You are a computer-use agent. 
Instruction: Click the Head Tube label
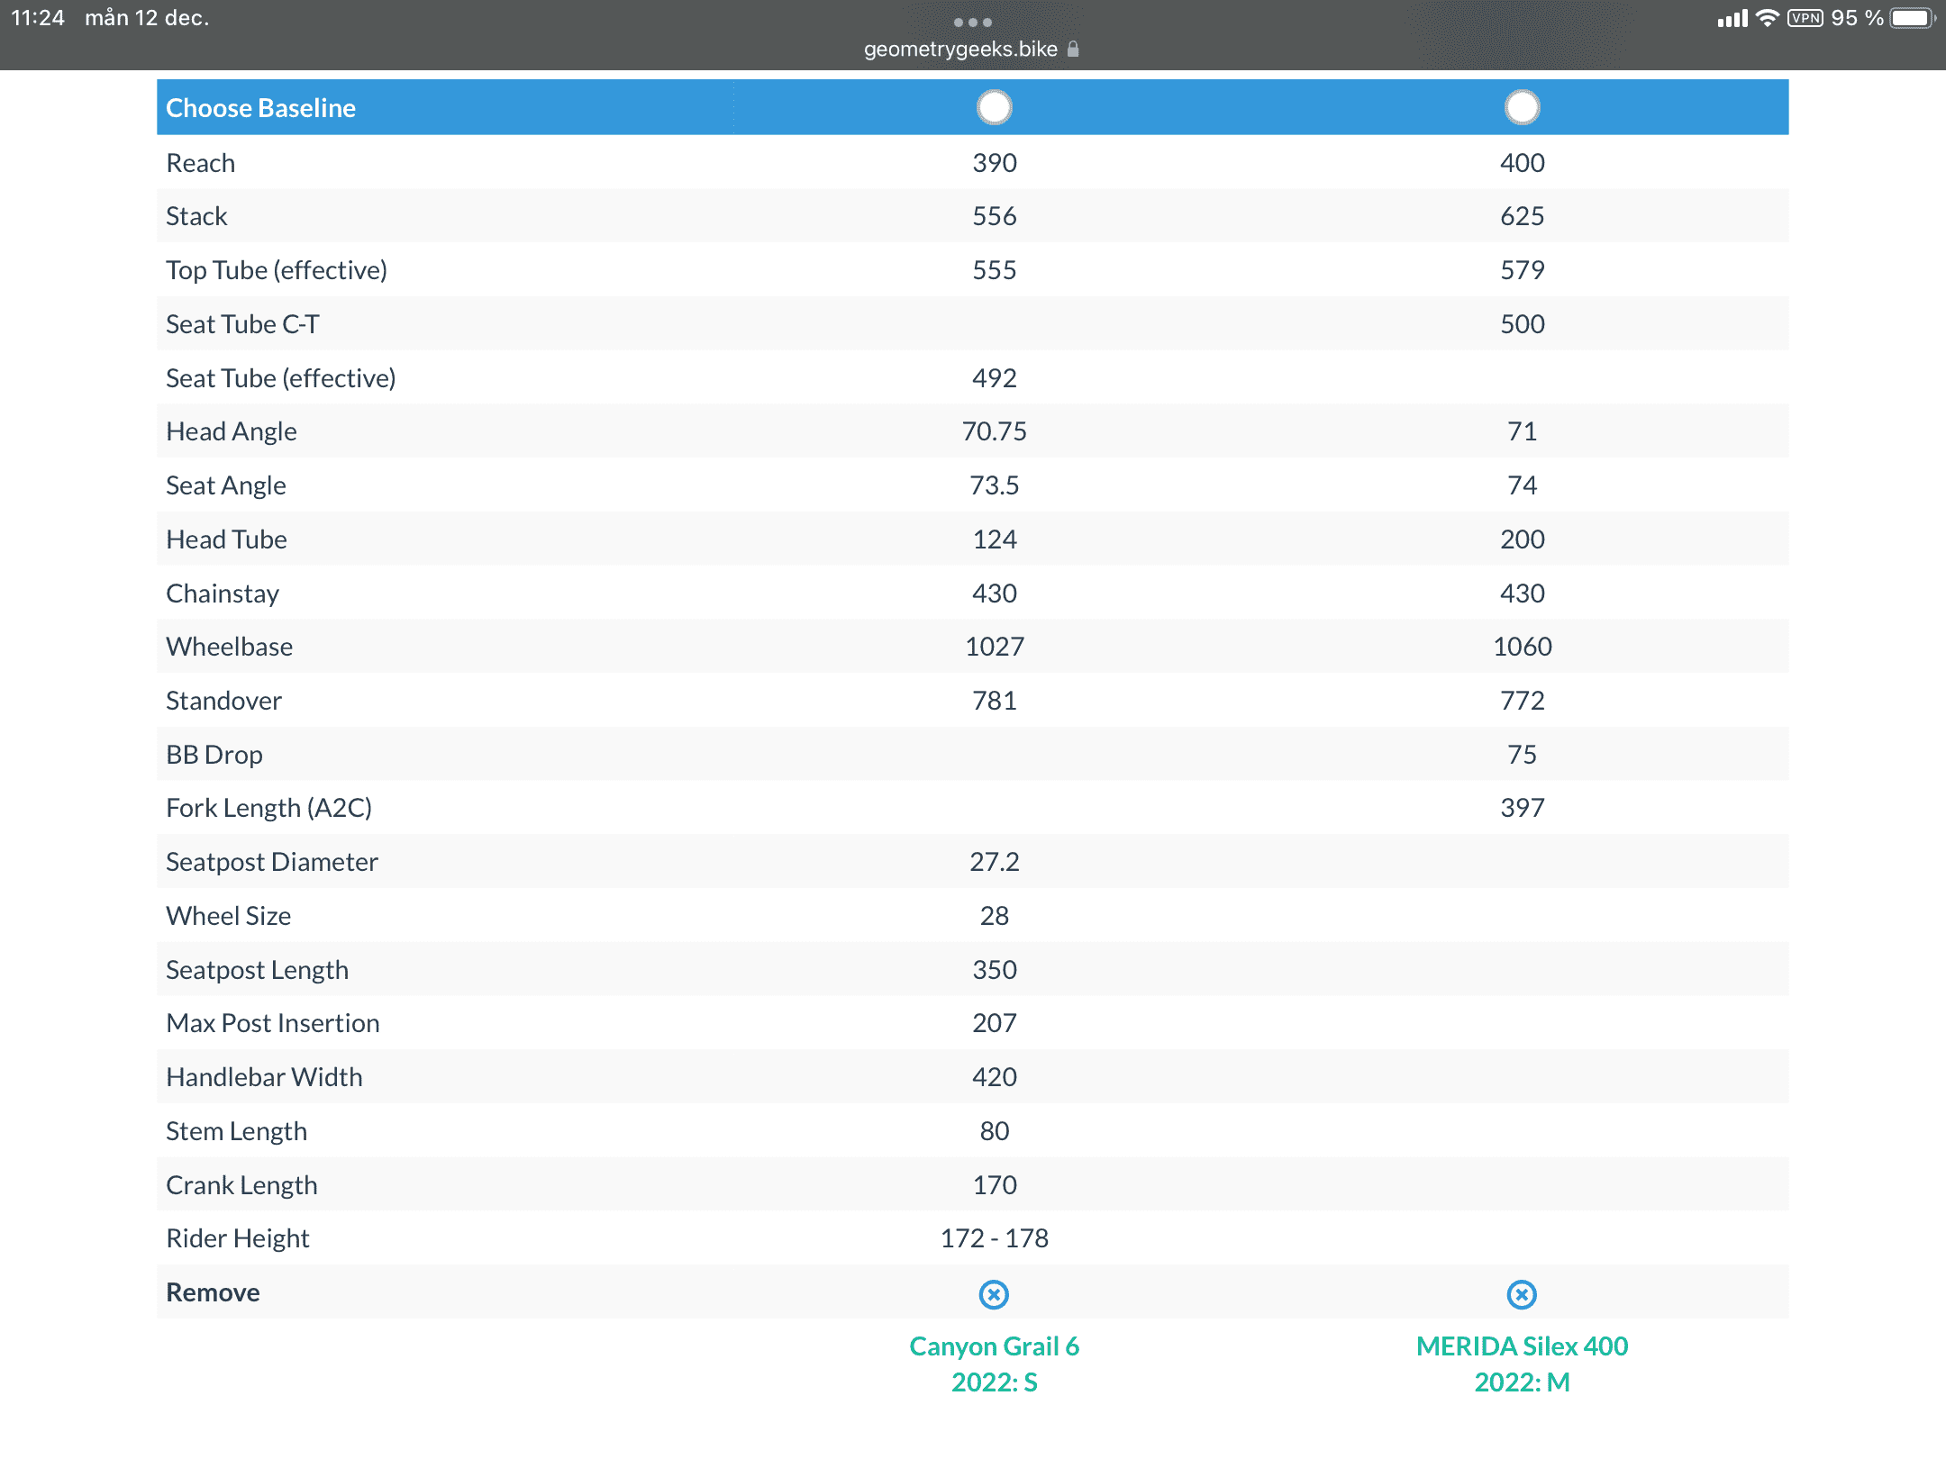click(x=226, y=539)
